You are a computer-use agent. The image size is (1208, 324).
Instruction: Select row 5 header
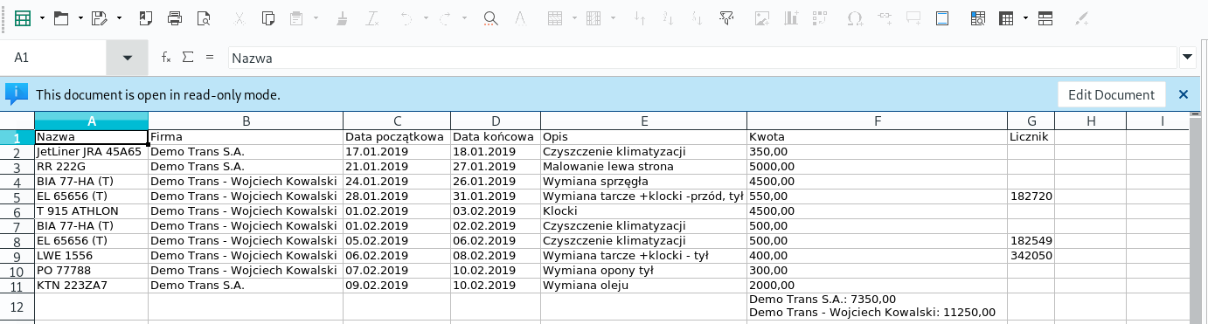click(17, 196)
